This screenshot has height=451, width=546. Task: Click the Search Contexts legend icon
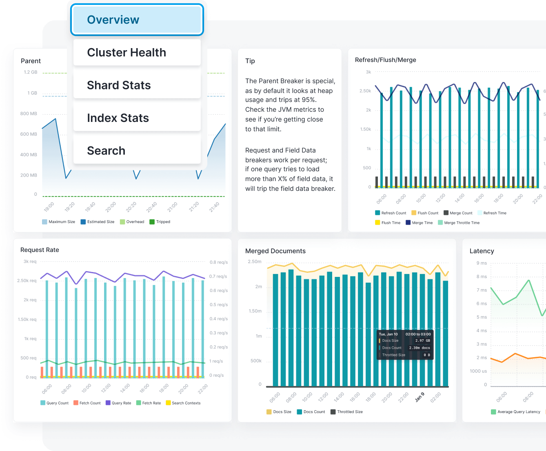point(168,402)
